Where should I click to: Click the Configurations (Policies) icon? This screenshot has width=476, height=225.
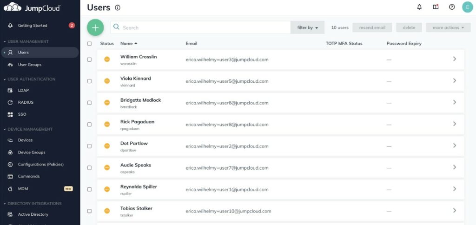[x=10, y=164]
